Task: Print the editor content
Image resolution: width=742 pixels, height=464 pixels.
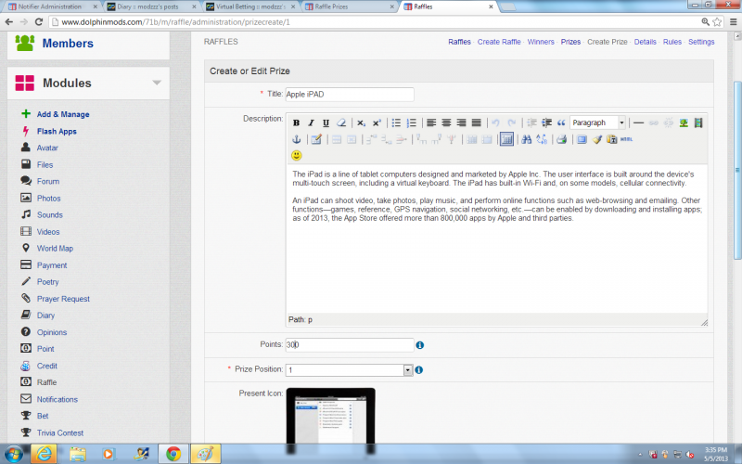Action: tap(562, 139)
